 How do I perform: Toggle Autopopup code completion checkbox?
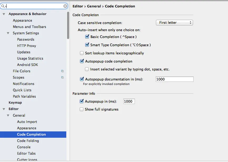click(x=82, y=61)
